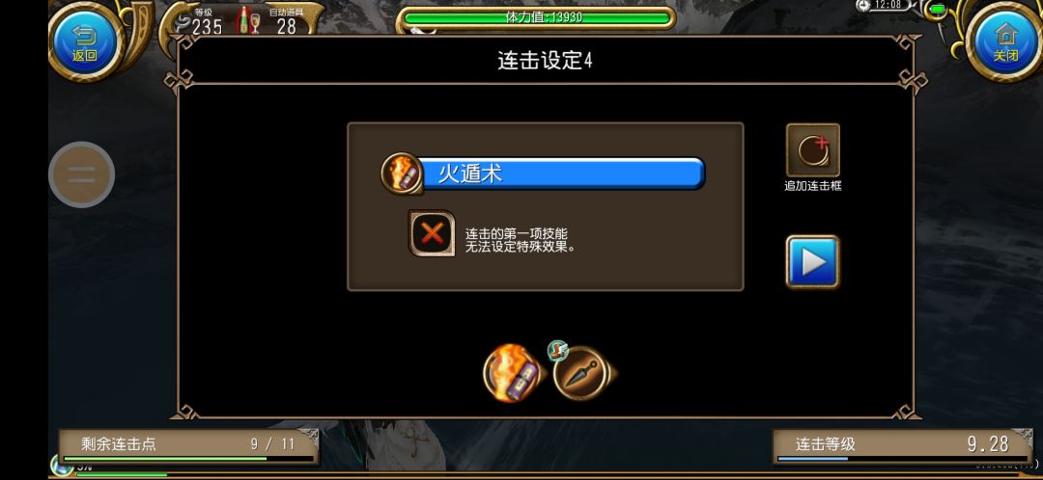This screenshot has width=1043, height=480.
Task: Tap the 返回 back button
Action: click(85, 41)
